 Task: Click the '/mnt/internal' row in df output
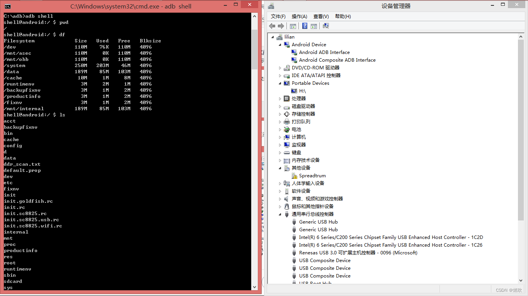click(x=78, y=109)
